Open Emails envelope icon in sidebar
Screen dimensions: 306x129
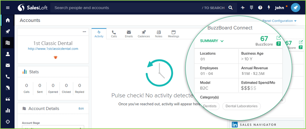[8, 66]
